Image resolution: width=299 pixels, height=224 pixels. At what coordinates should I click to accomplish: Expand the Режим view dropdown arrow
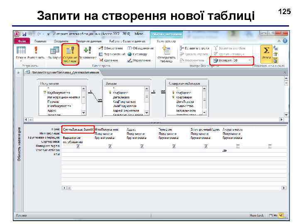[21, 61]
